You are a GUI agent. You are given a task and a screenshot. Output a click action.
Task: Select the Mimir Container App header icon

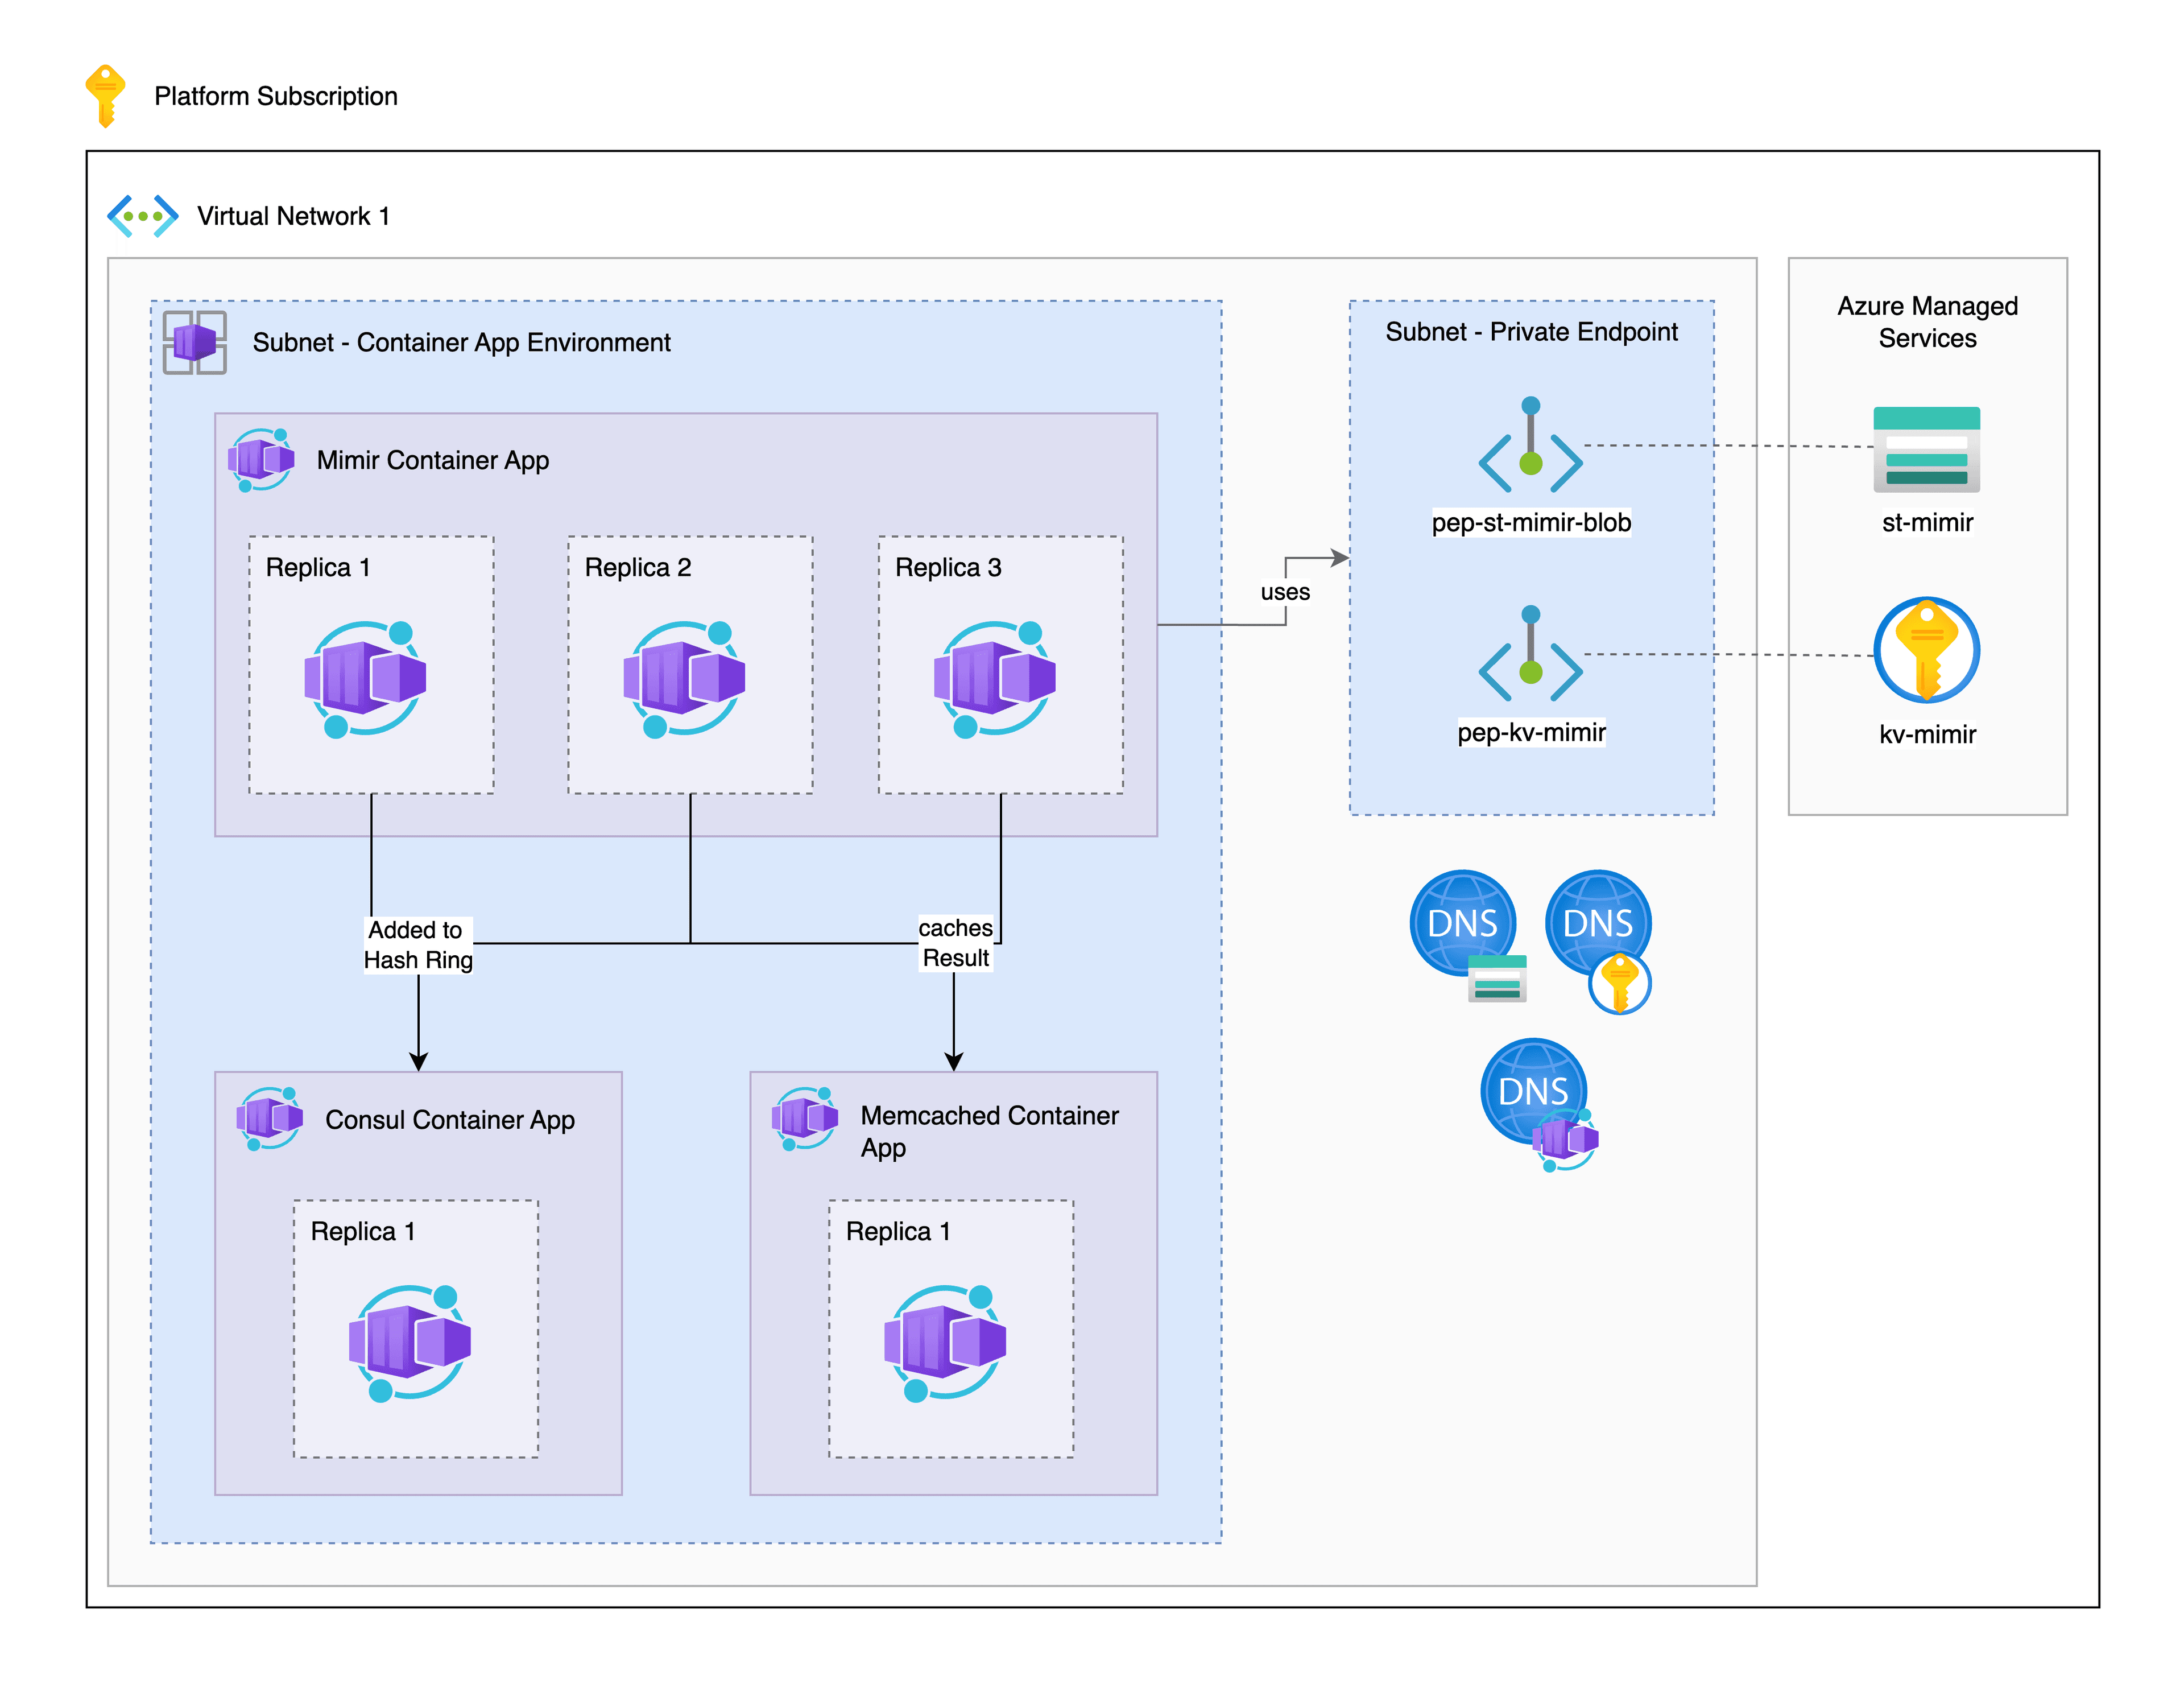261,460
